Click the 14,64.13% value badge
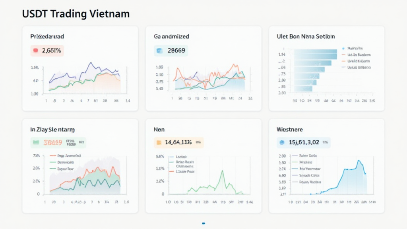Image resolution: width=407 pixels, height=229 pixels. pos(178,142)
